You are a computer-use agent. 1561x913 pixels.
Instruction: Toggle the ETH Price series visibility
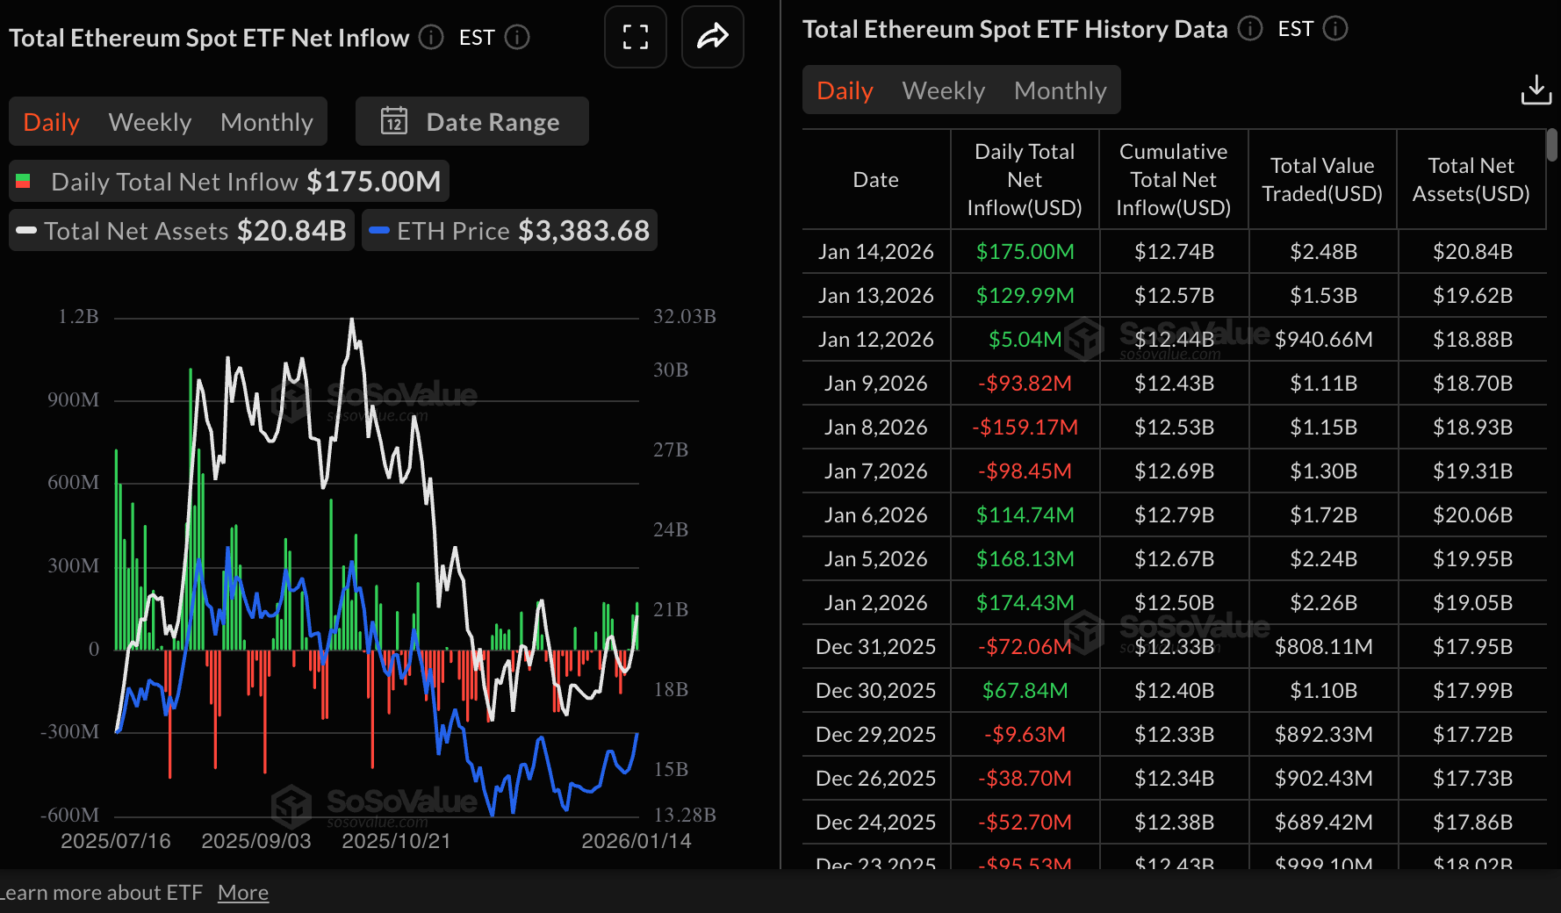point(509,230)
